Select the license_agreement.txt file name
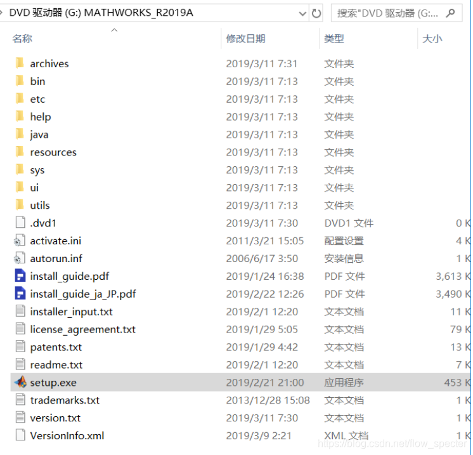 82,329
